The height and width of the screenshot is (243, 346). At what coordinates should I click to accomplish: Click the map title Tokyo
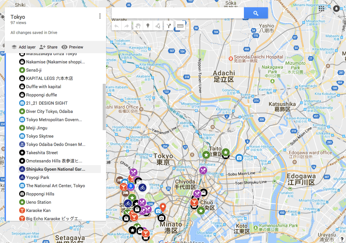tap(18, 17)
